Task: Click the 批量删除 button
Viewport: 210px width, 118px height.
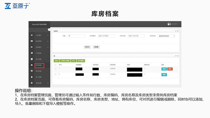Action: [x=81, y=61]
